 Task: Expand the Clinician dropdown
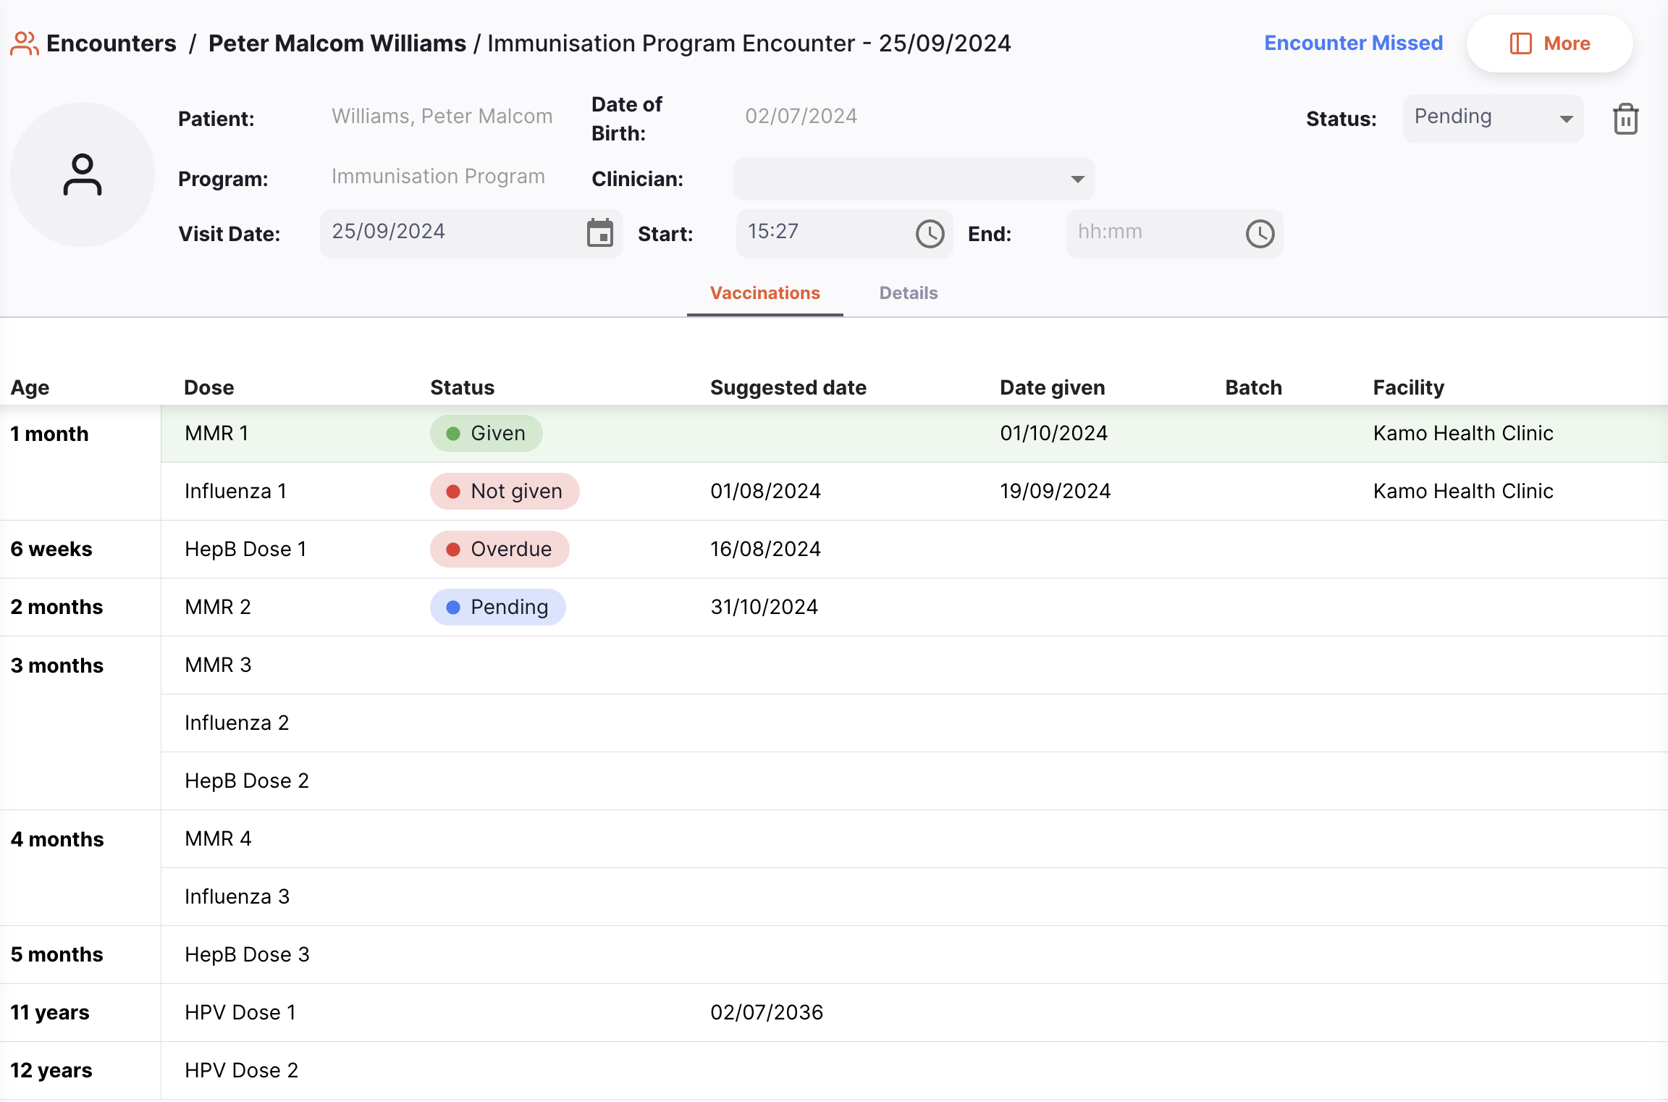click(914, 179)
